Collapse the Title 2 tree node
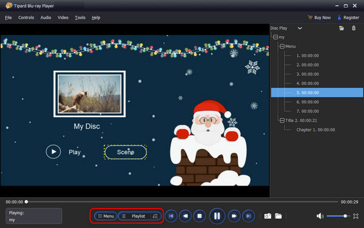Image resolution: width=364 pixels, height=228 pixels. click(282, 121)
